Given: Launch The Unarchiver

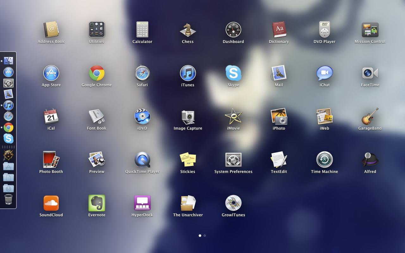Looking at the screenshot, I should click(188, 203).
